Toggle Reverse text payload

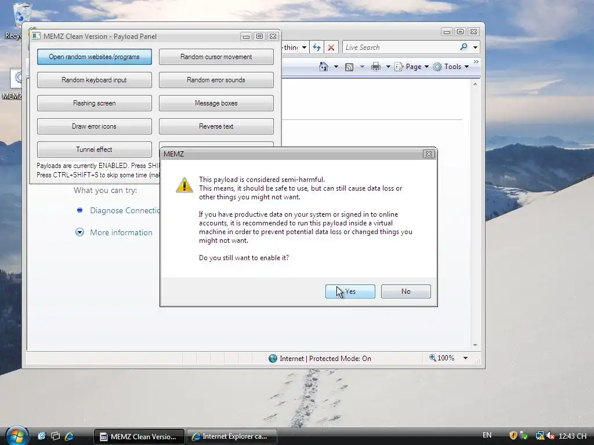[x=216, y=126]
